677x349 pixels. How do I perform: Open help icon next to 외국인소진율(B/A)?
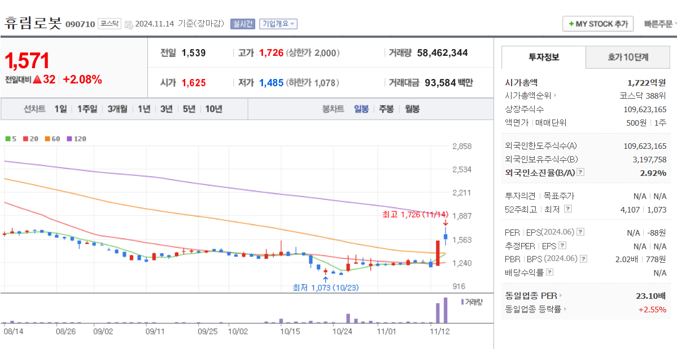coord(580,172)
